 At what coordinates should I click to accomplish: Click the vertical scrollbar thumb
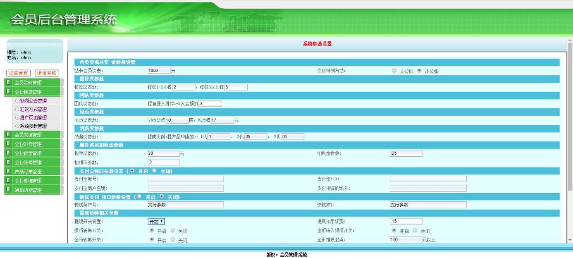point(570,116)
